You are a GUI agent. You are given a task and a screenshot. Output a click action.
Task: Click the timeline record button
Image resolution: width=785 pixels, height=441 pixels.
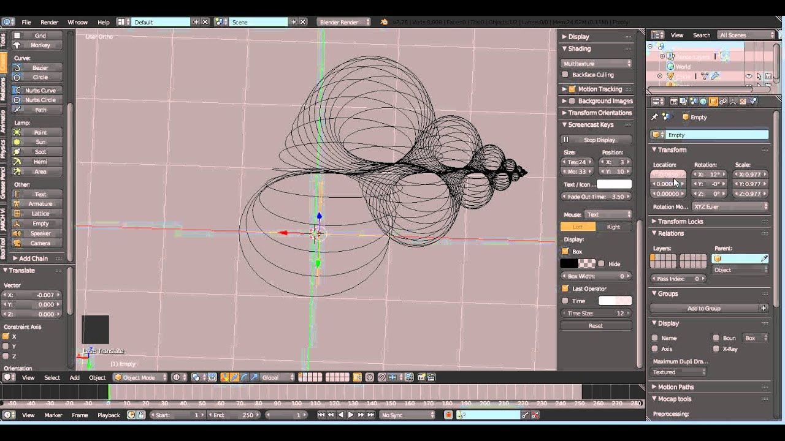(x=448, y=415)
